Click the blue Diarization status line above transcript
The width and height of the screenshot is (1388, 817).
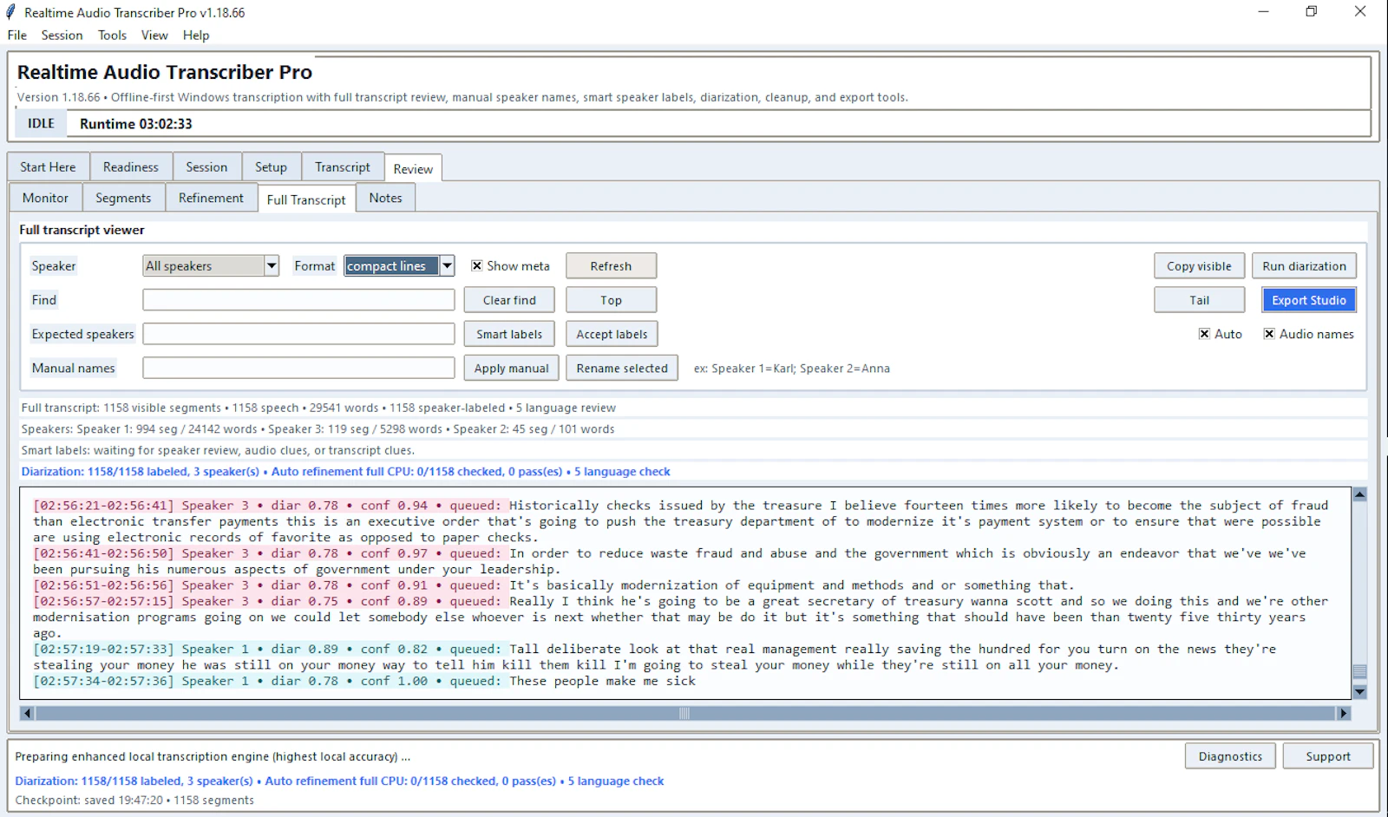tap(345, 472)
